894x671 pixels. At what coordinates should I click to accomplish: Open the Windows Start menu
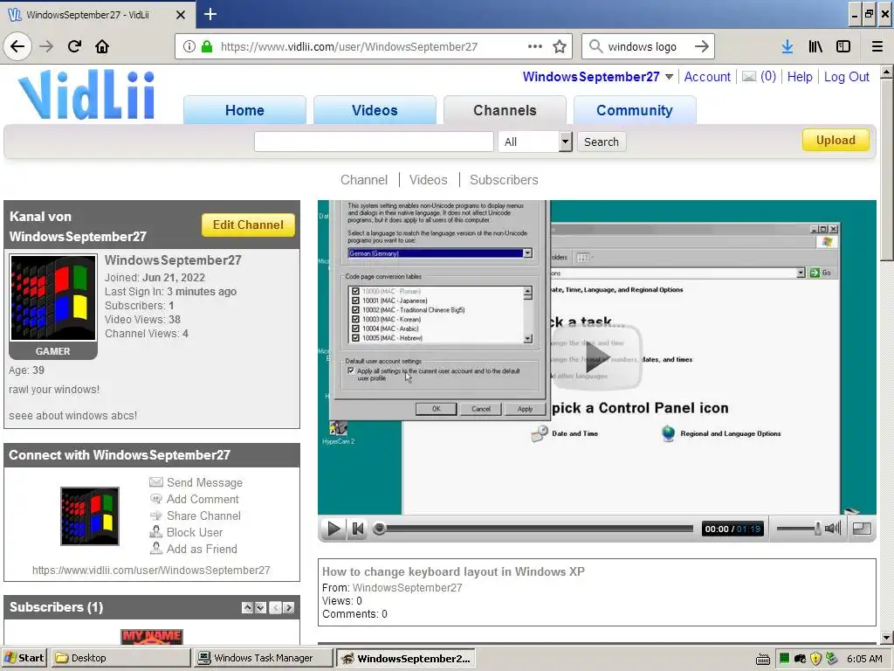click(x=24, y=658)
